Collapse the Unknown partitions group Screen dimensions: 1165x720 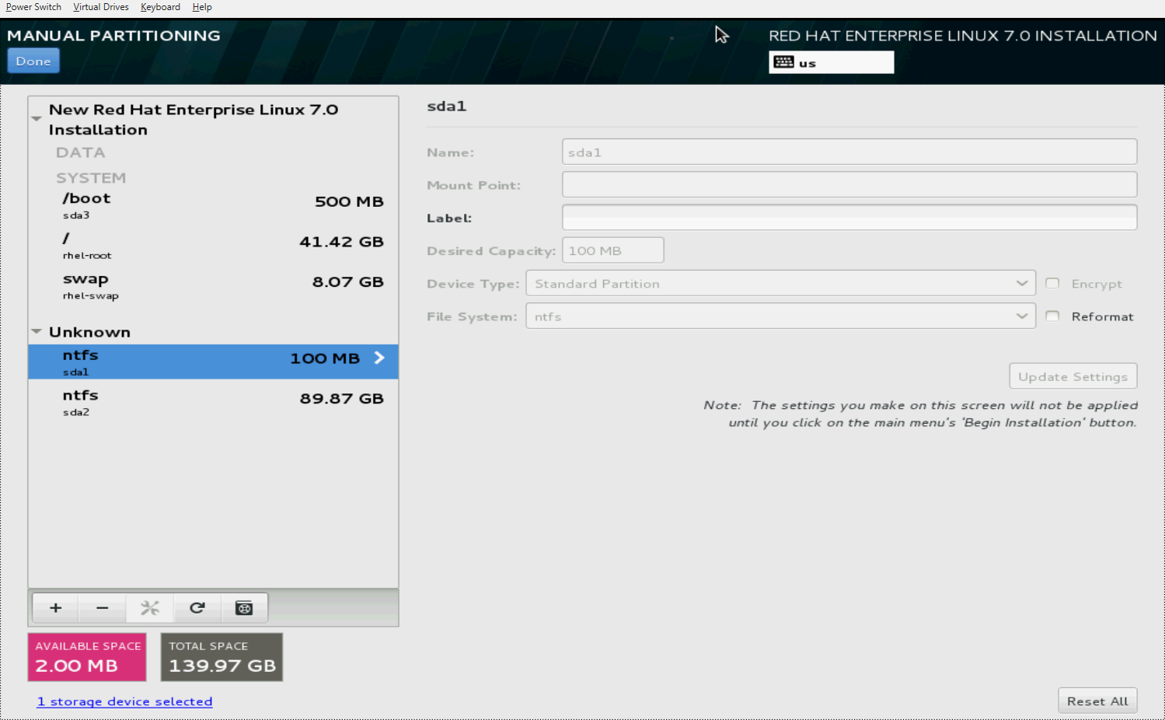click(37, 332)
